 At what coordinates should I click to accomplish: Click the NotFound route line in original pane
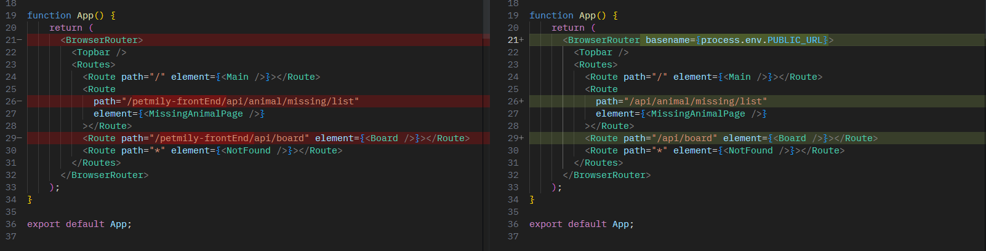click(212, 150)
